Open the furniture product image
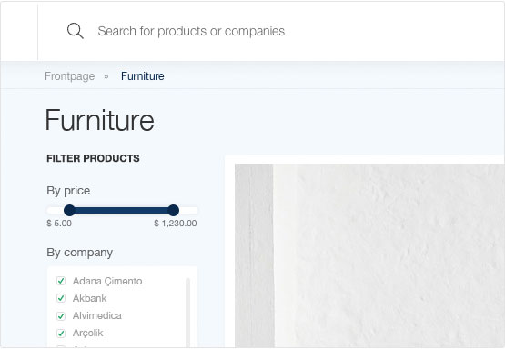The height and width of the screenshot is (349, 505). (369, 255)
